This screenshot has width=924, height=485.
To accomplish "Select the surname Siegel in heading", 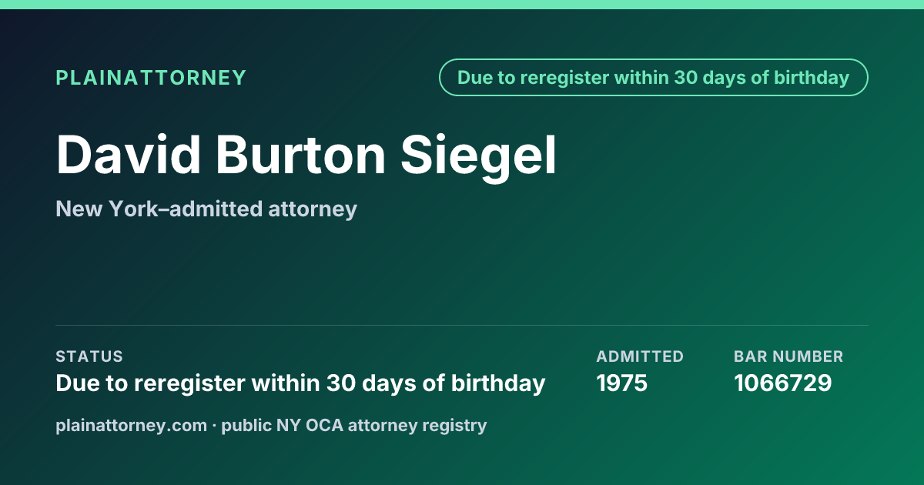I will point(479,155).
